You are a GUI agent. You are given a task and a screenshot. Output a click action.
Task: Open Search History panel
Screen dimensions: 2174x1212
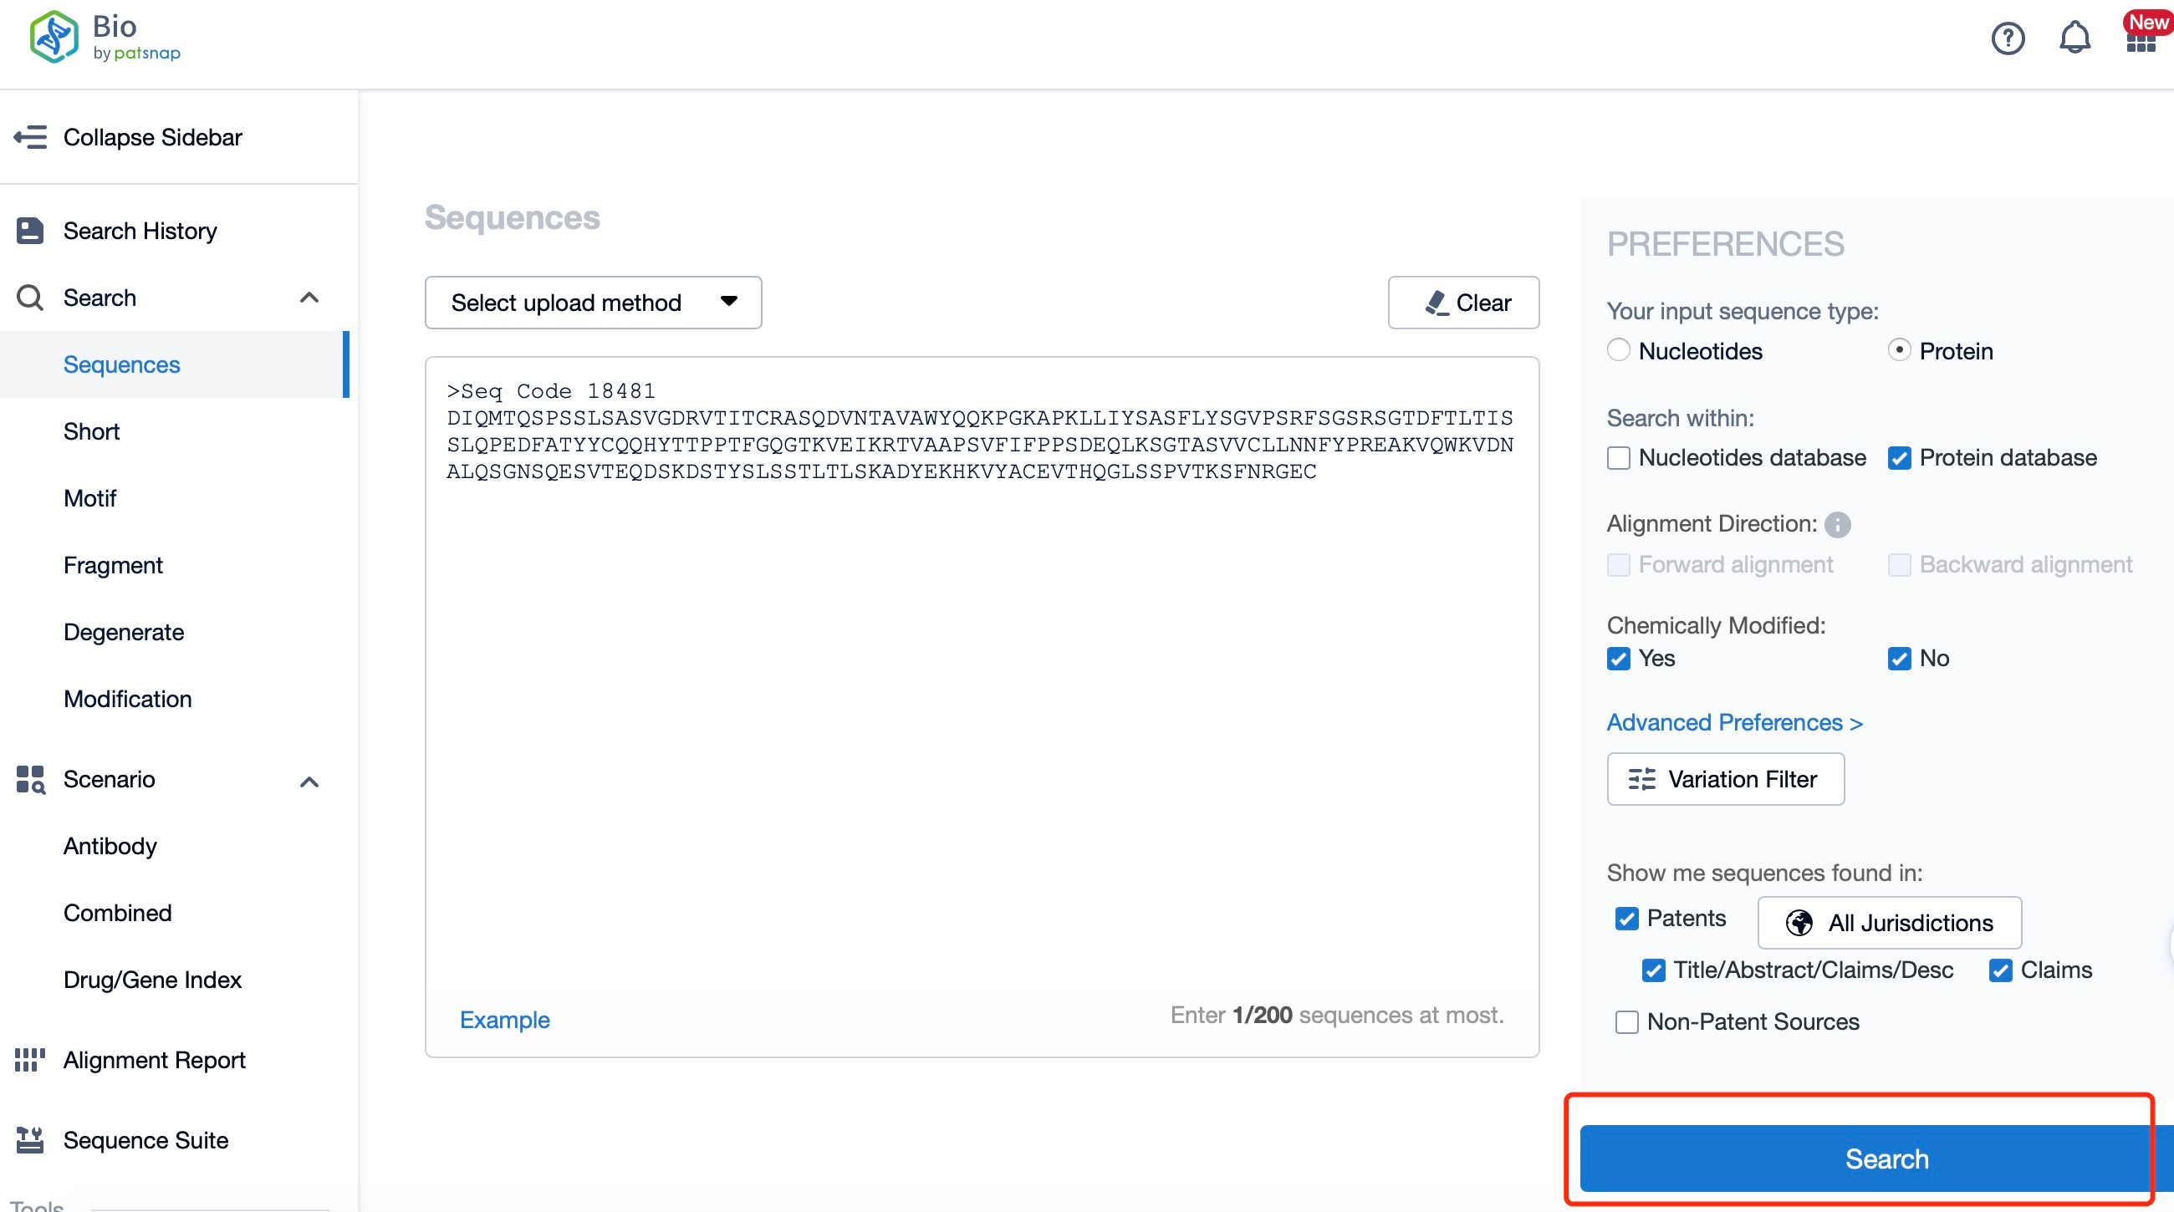pyautogui.click(x=139, y=230)
